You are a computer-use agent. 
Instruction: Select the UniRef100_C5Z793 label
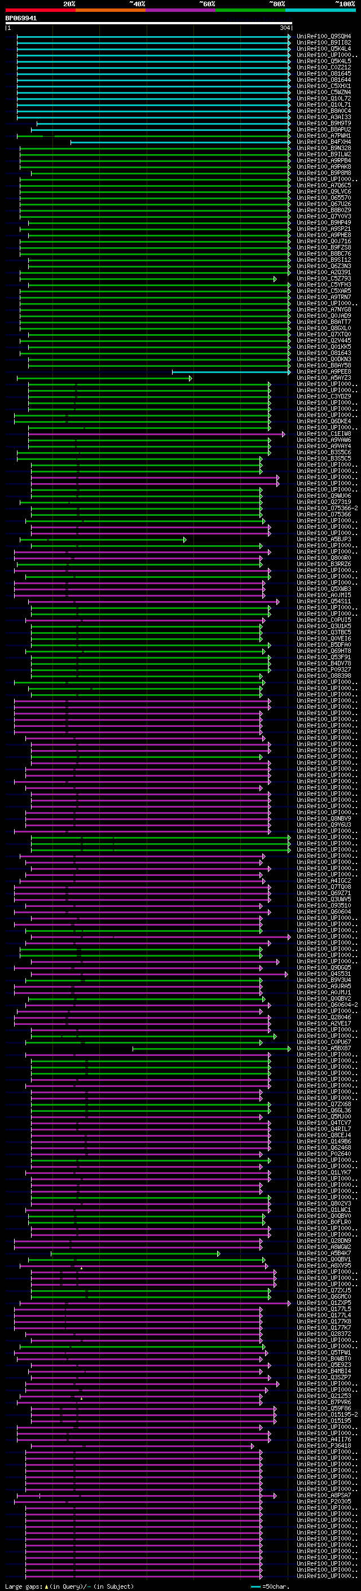tap(324, 279)
